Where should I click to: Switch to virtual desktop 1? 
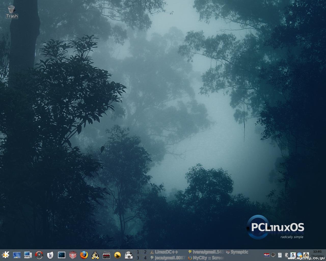tap(138, 252)
